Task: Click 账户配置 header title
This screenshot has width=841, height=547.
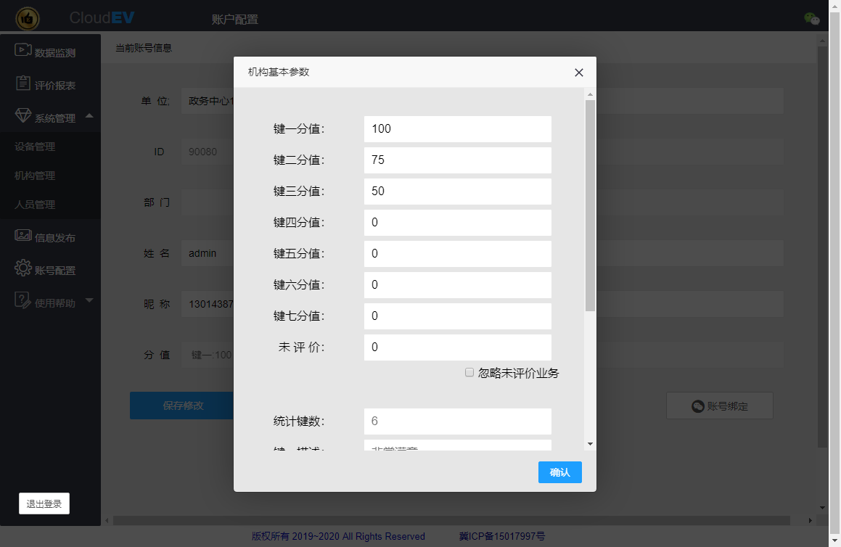Action: tap(235, 20)
